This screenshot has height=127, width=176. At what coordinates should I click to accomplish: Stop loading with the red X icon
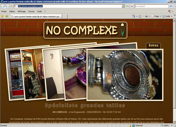(132, 6)
